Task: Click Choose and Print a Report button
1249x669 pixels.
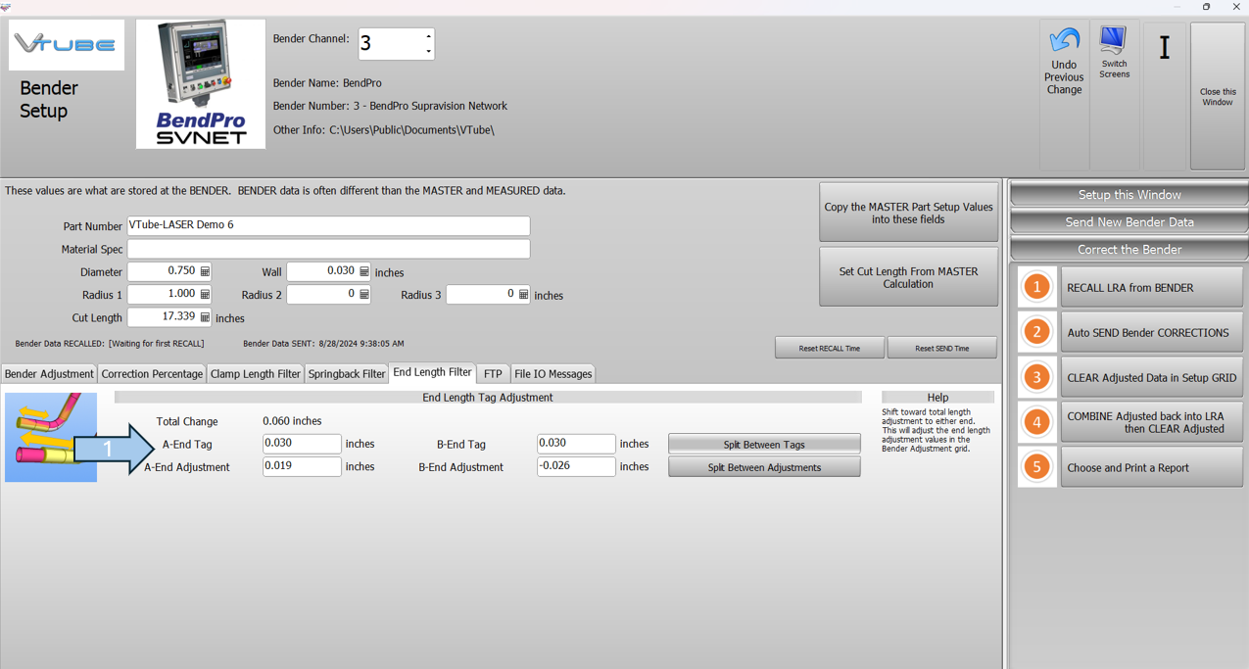Action: (x=1151, y=467)
